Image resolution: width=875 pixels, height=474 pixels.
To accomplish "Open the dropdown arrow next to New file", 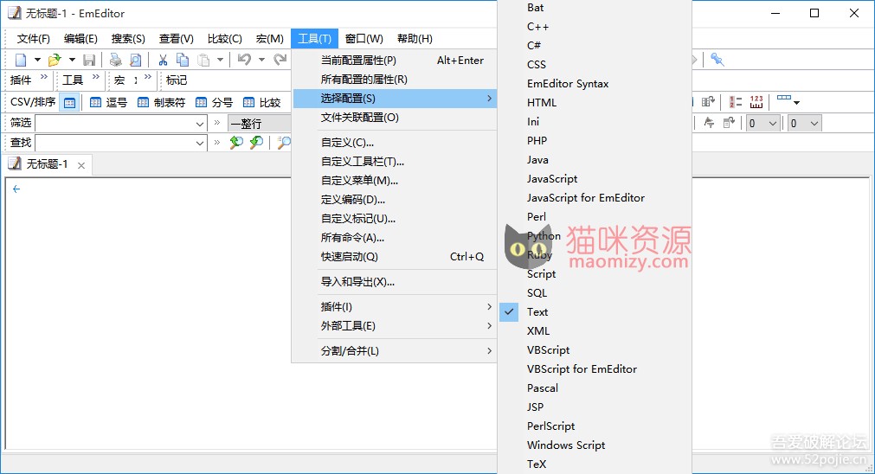I will point(37,60).
